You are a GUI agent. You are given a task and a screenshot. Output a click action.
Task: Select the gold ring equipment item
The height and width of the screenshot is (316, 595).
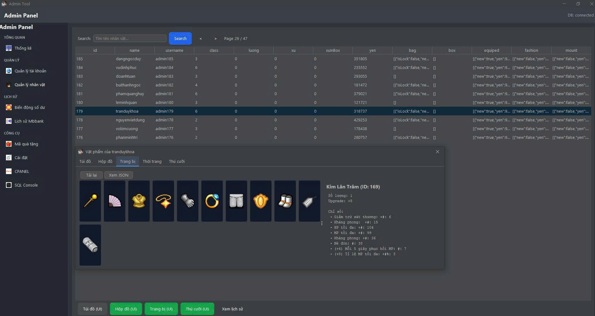(x=212, y=201)
